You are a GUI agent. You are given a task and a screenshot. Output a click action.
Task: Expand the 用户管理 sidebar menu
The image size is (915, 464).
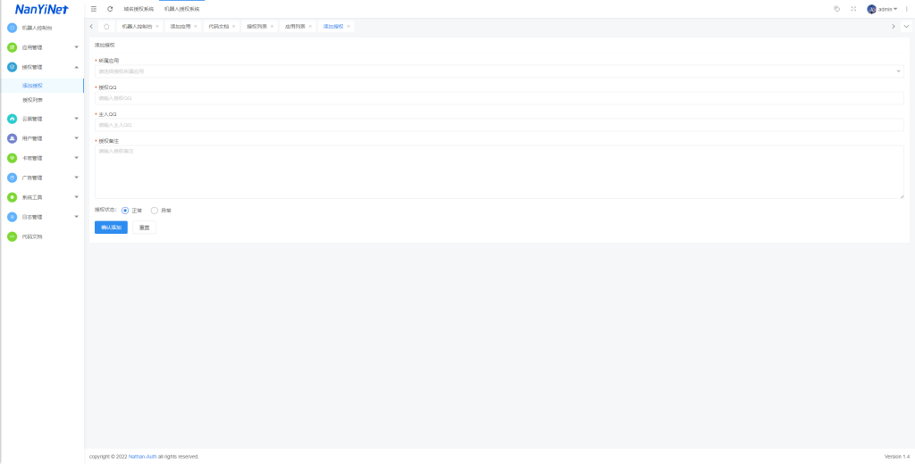(x=42, y=138)
